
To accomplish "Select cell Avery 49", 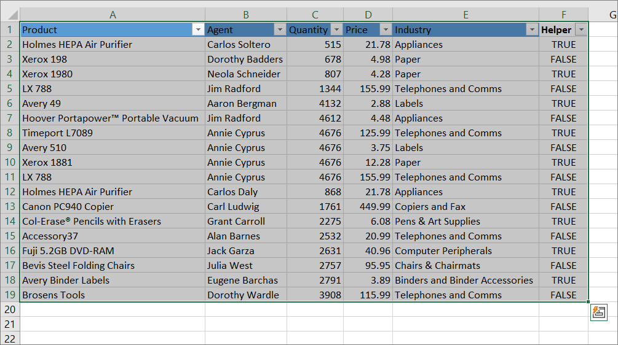I will point(113,104).
